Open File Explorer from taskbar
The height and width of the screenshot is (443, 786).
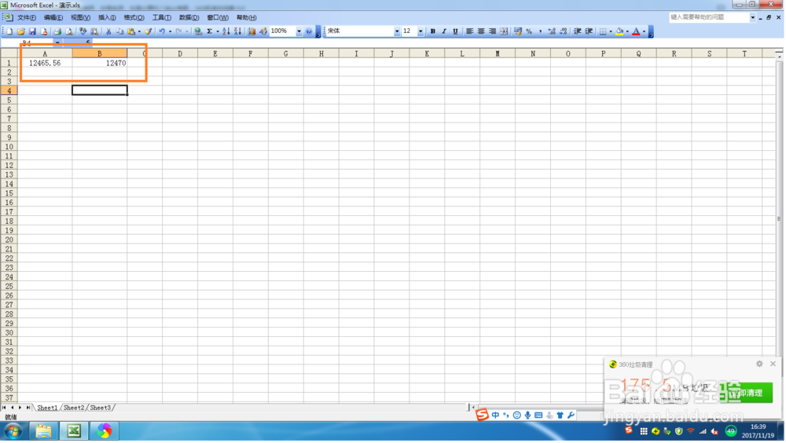click(x=43, y=432)
